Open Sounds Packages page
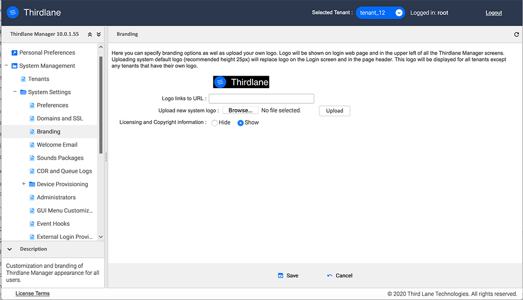Screen dimensions: 523x300 pyautogui.click(x=60, y=158)
